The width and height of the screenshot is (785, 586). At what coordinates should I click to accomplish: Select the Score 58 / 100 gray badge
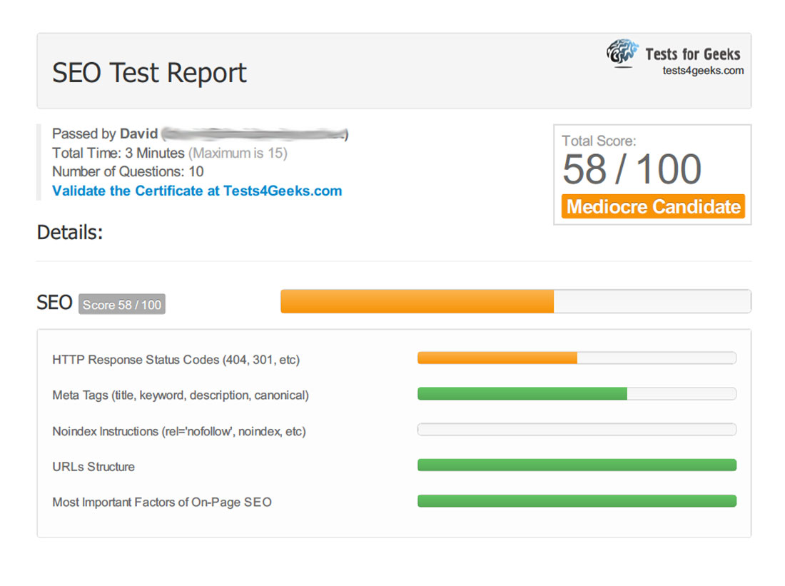122,305
